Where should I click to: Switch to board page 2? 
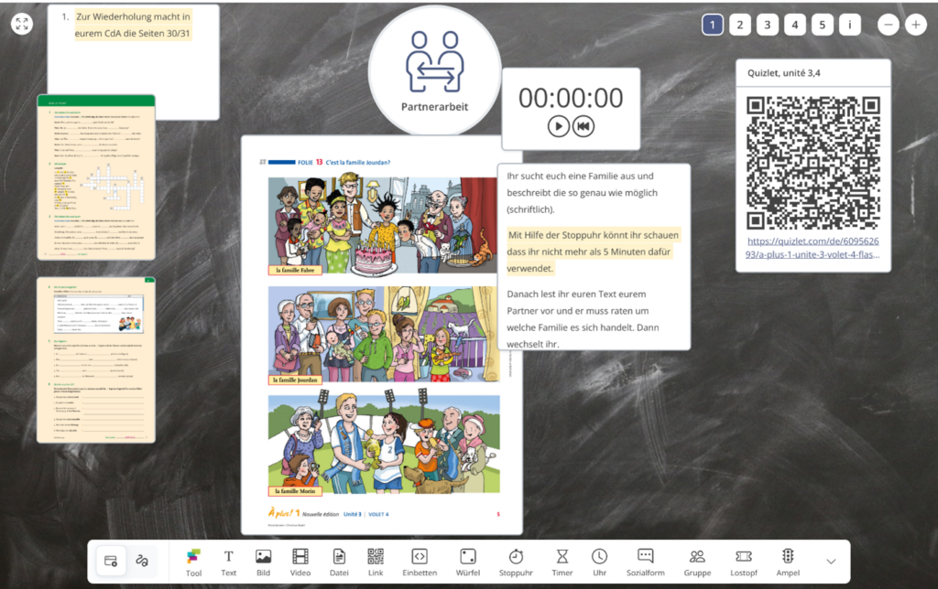point(739,25)
